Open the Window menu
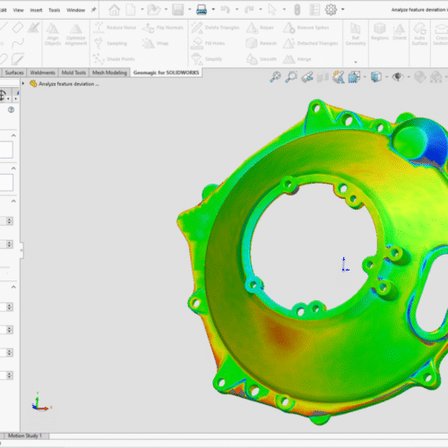 coord(76,10)
